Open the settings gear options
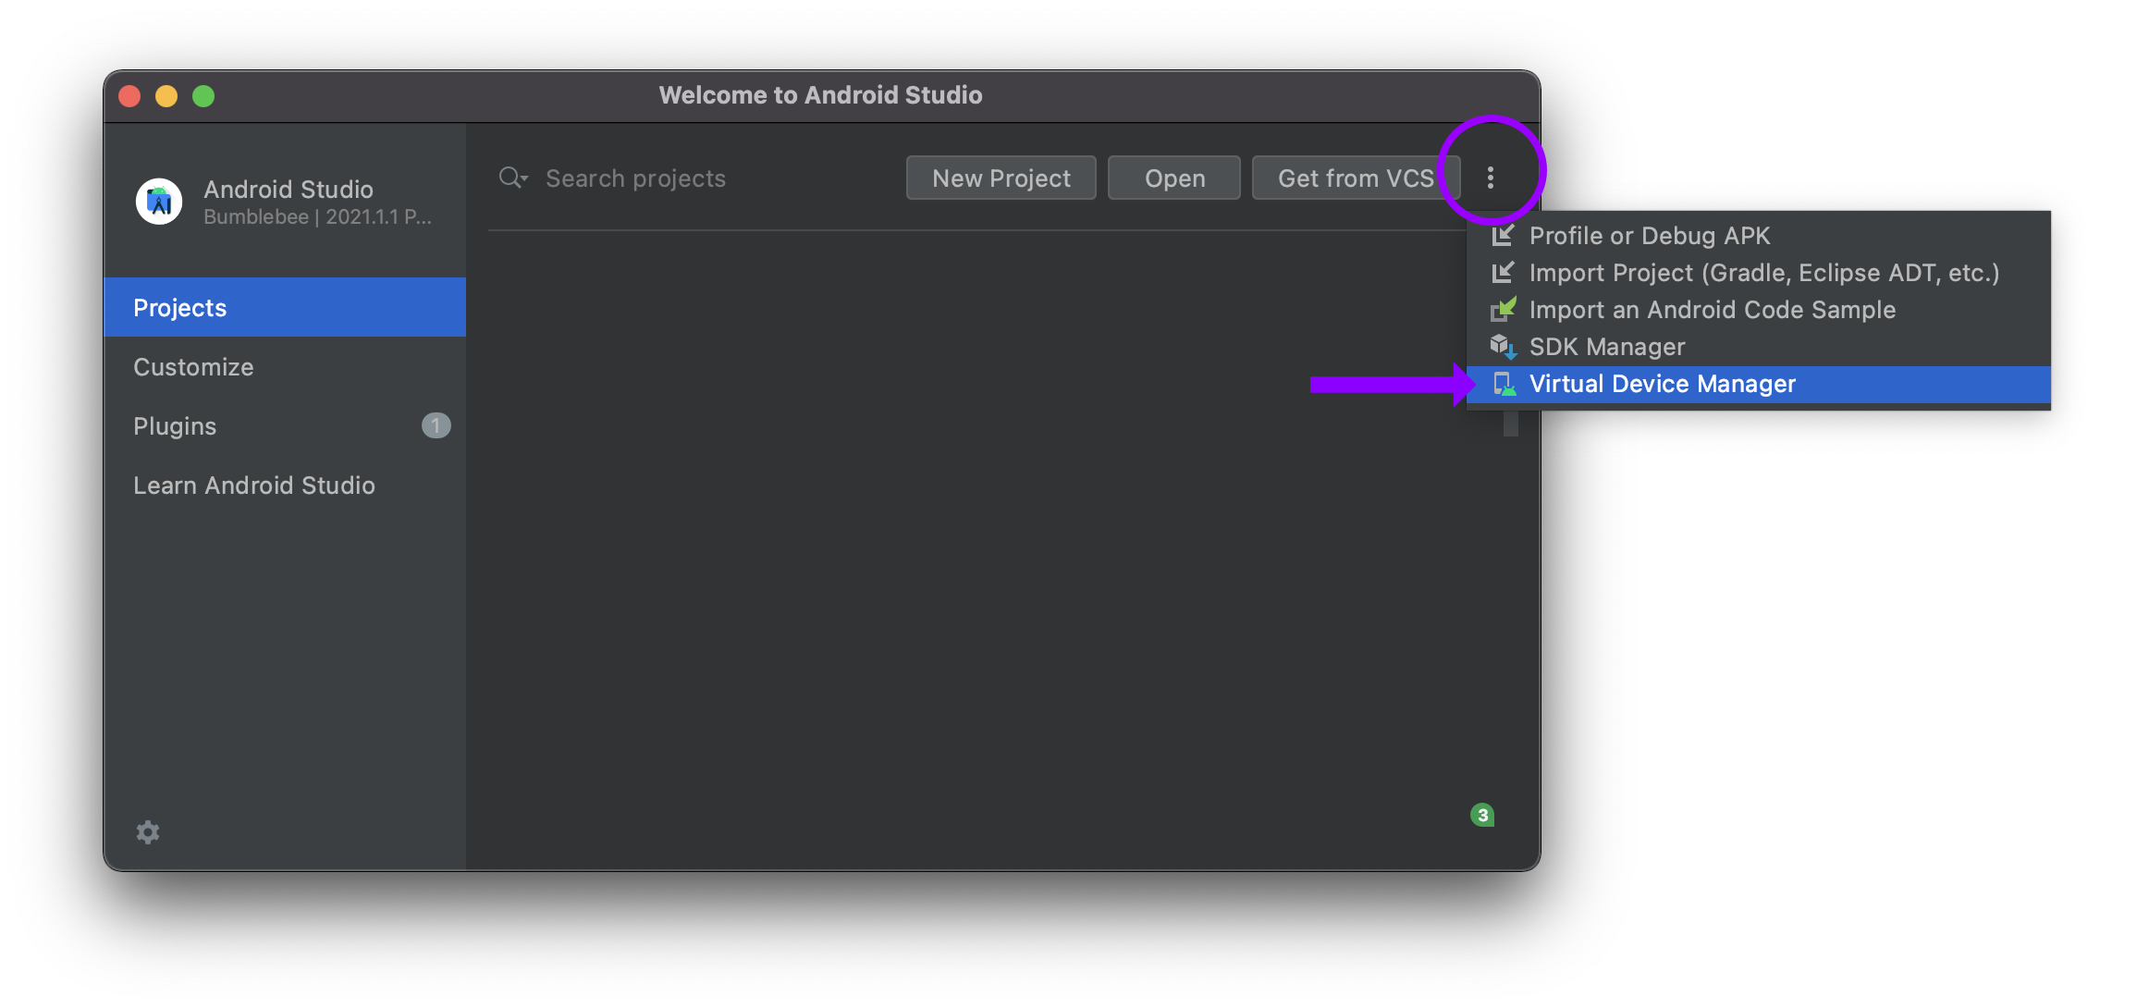The height and width of the screenshot is (1008, 2137). click(x=148, y=832)
